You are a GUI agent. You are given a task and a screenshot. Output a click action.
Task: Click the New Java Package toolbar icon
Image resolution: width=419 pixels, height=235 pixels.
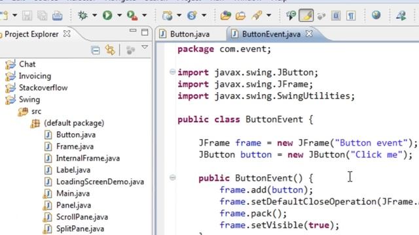168,16
